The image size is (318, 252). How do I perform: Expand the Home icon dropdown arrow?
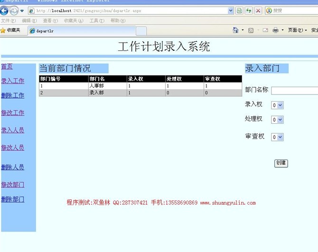[243, 30]
